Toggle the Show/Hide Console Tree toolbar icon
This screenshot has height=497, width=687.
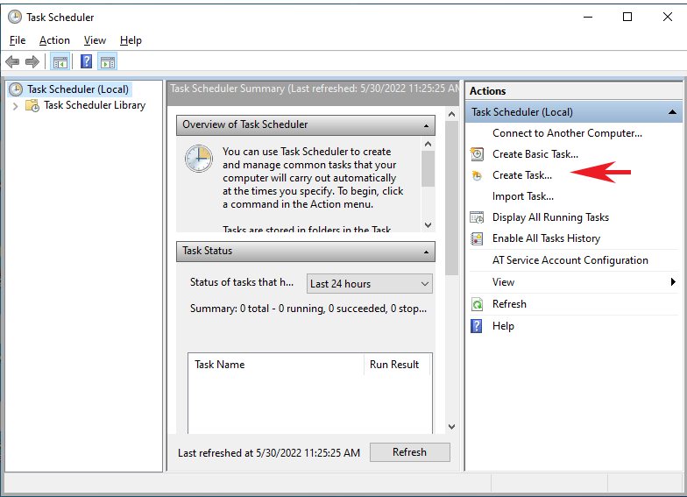[60, 61]
